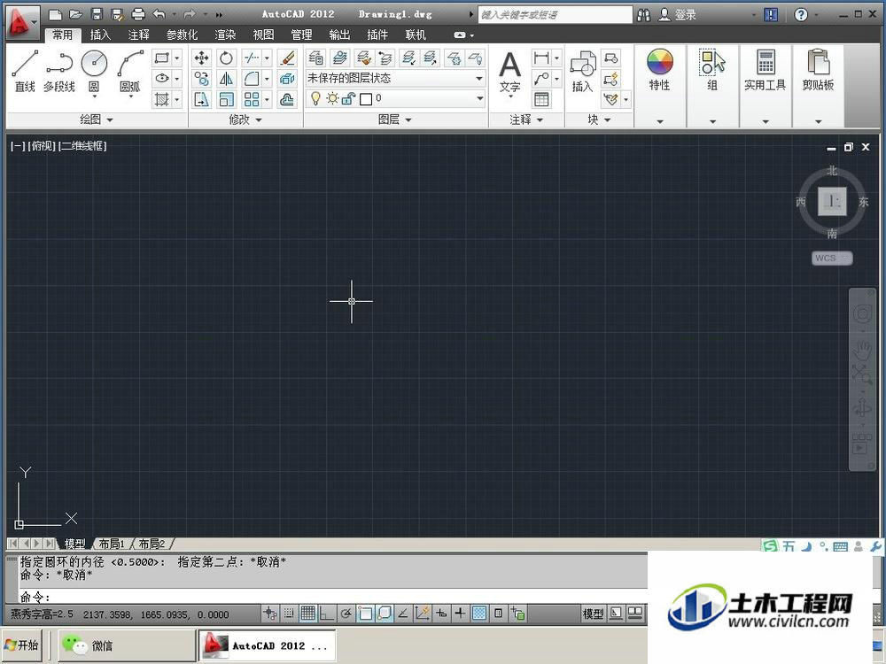Screen dimensions: 886x664
Task: Toggle layer lock padlock icon
Action: click(348, 99)
